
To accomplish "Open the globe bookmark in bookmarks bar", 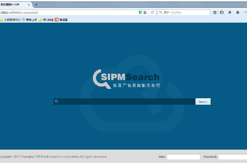I will [x=30, y=19].
